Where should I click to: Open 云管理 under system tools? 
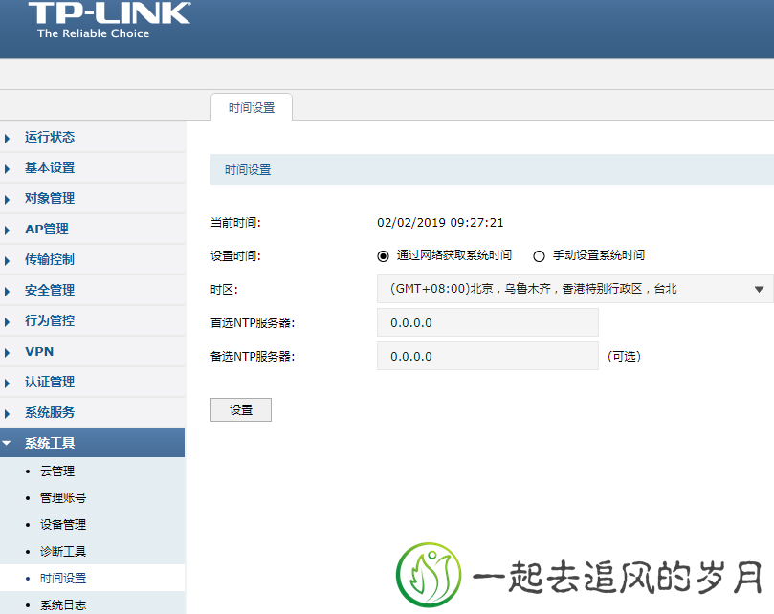[x=57, y=471]
